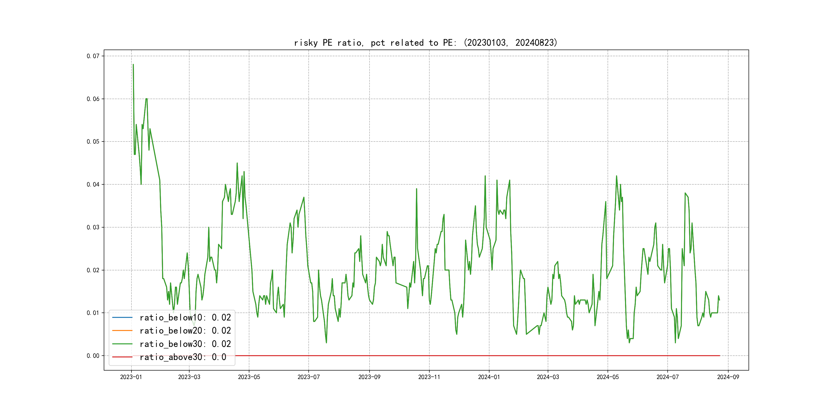Click the 0.02 y-axis tick label
832x416 pixels.
(93, 270)
